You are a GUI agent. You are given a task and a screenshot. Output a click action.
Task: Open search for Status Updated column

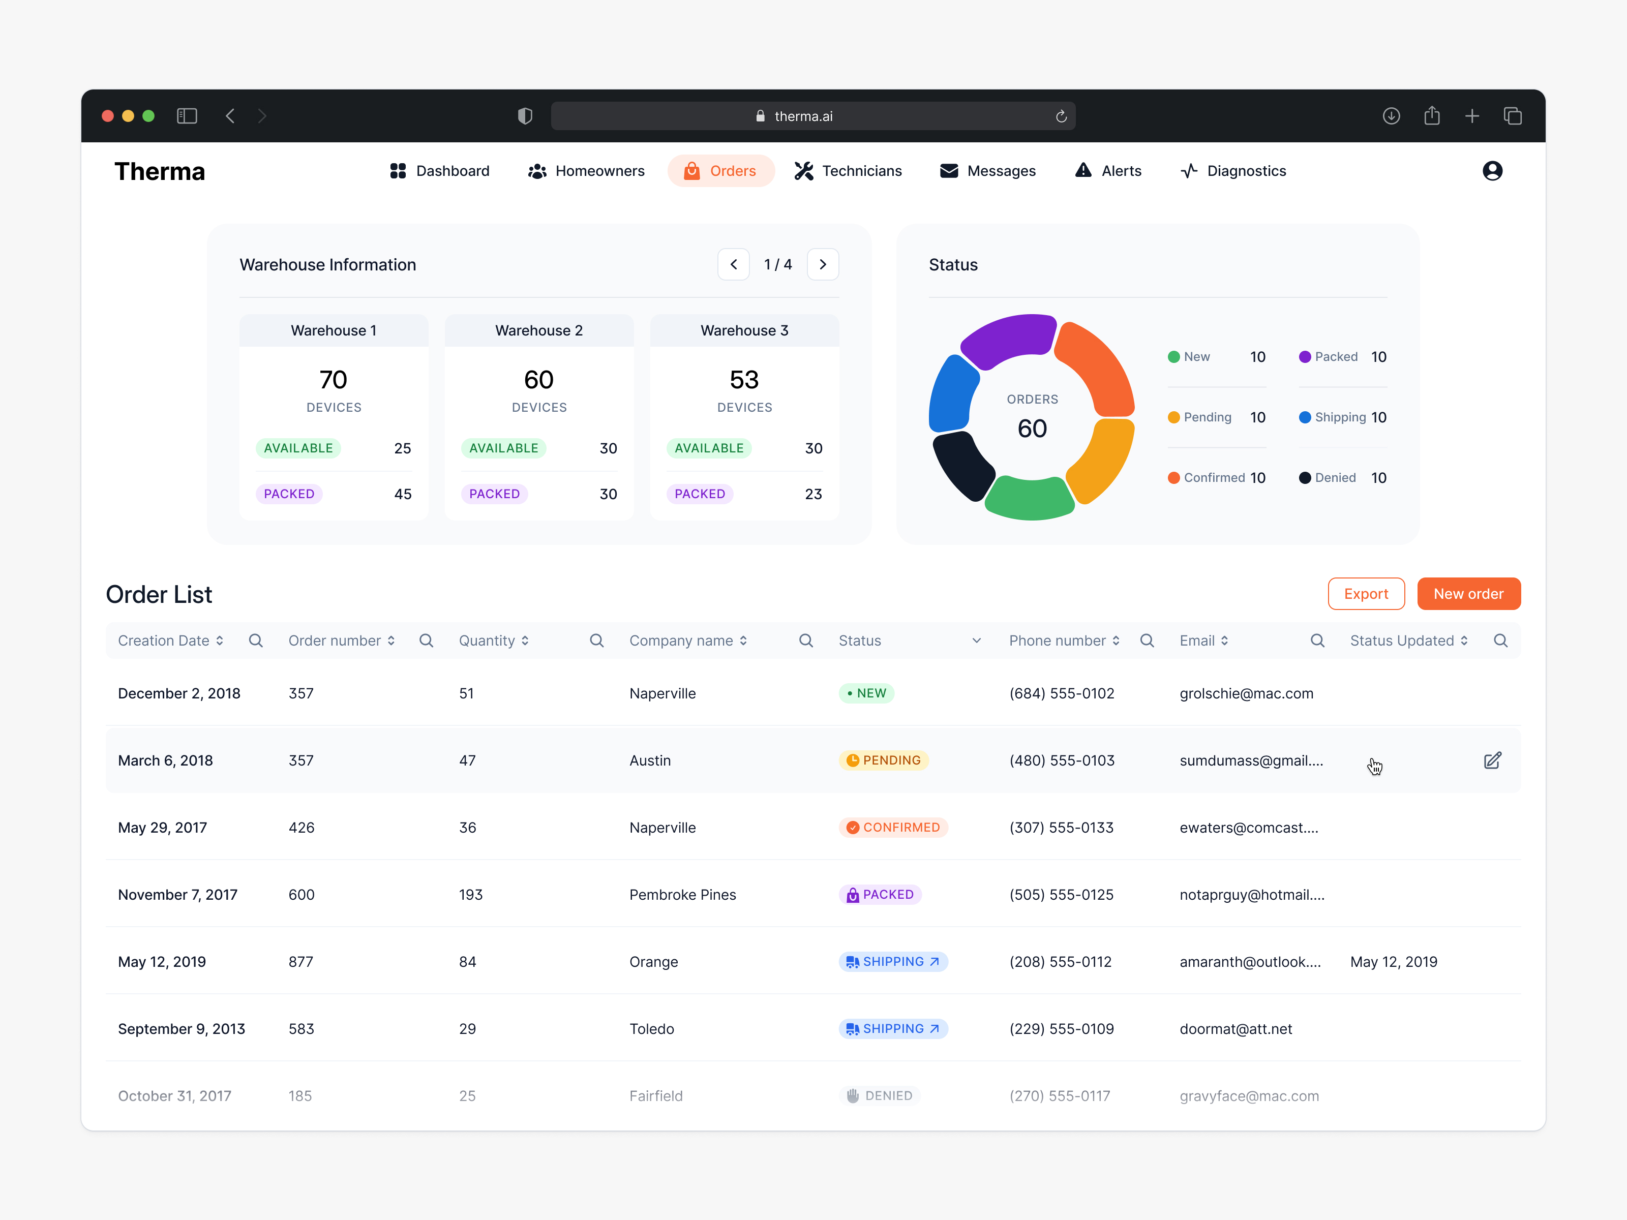[1500, 640]
